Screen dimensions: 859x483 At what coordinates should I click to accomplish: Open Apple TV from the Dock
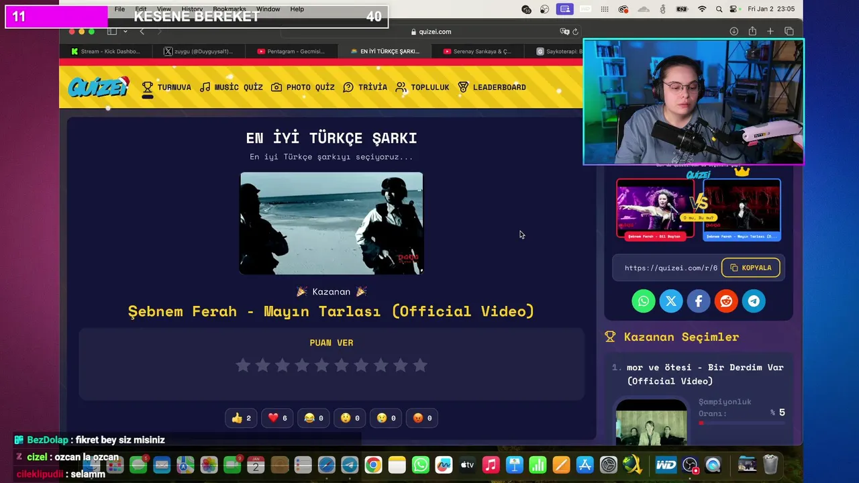[468, 465]
